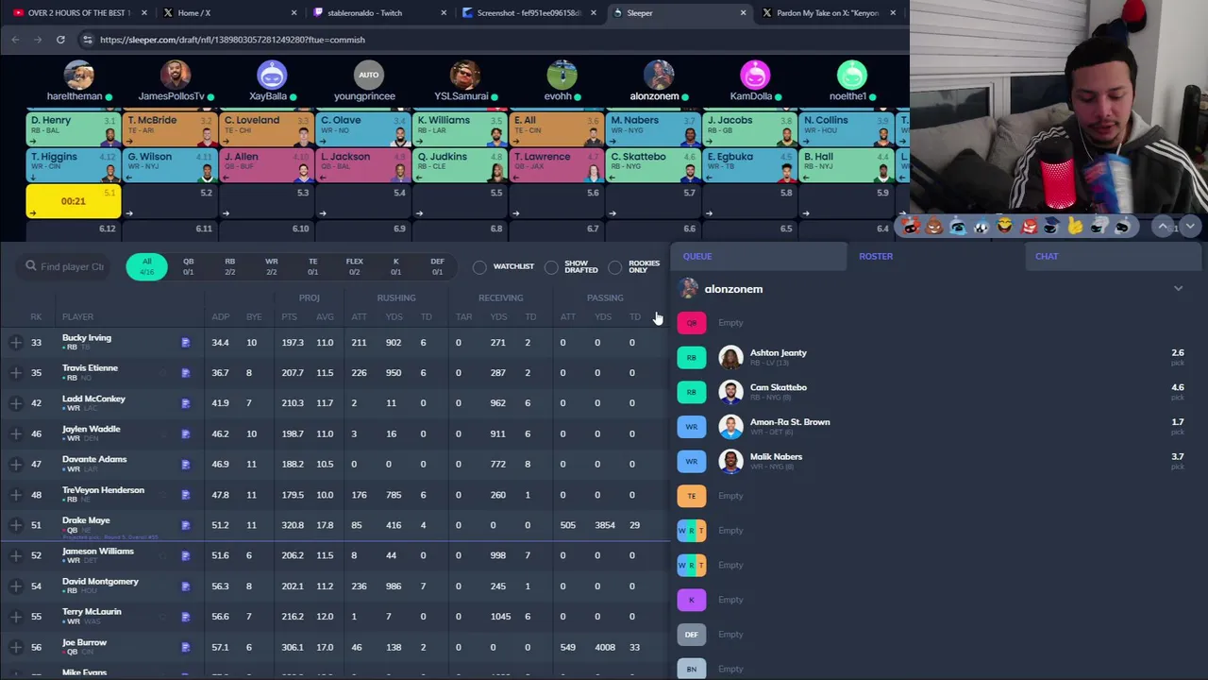The width and height of the screenshot is (1208, 680).
Task: Click the search magnifier icon
Action: [31, 266]
